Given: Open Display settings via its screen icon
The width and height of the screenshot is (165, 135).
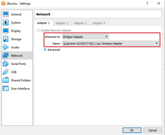Looking at the screenshot, I should [6, 31].
